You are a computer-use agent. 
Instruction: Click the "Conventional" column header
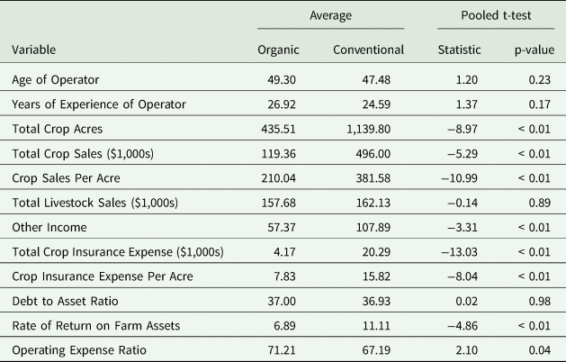click(x=368, y=50)
